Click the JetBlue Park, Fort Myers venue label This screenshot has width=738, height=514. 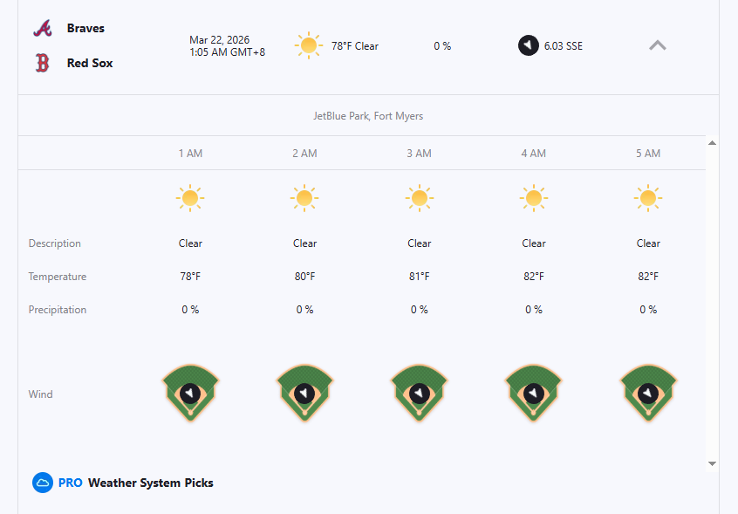point(368,116)
